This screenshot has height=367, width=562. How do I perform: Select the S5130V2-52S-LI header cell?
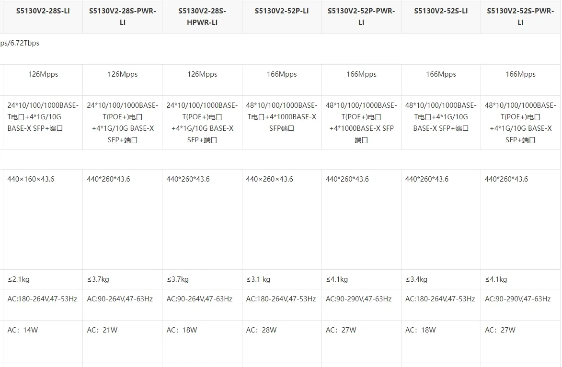tap(441, 11)
